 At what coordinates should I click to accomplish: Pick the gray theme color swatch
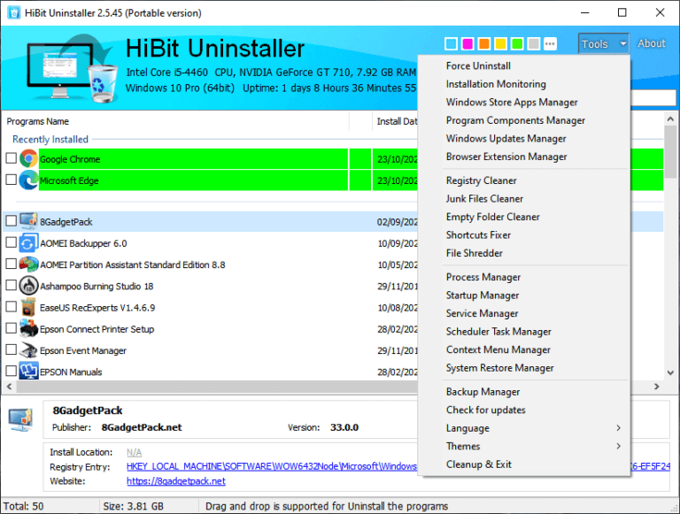(x=534, y=43)
